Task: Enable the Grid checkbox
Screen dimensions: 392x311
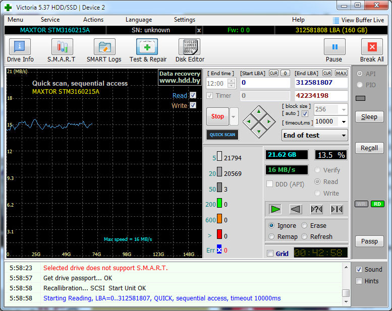Action: pos(270,254)
